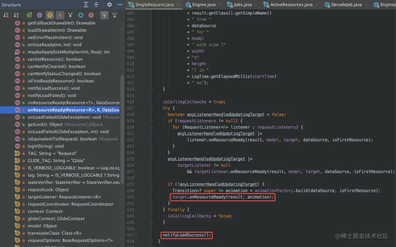Close the DecodeJob.java tab

click(366, 5)
